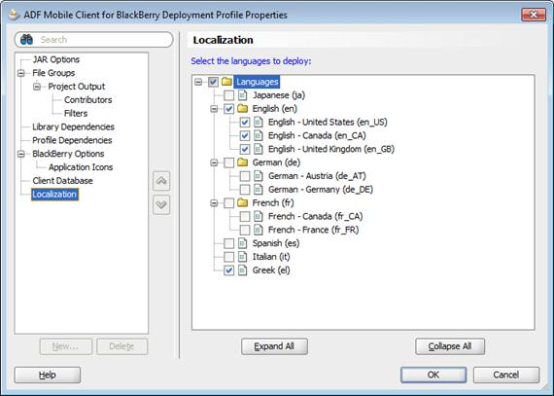The height and width of the screenshot is (396, 554).
Task: Click the en_GB document icon
Action: coord(259,149)
